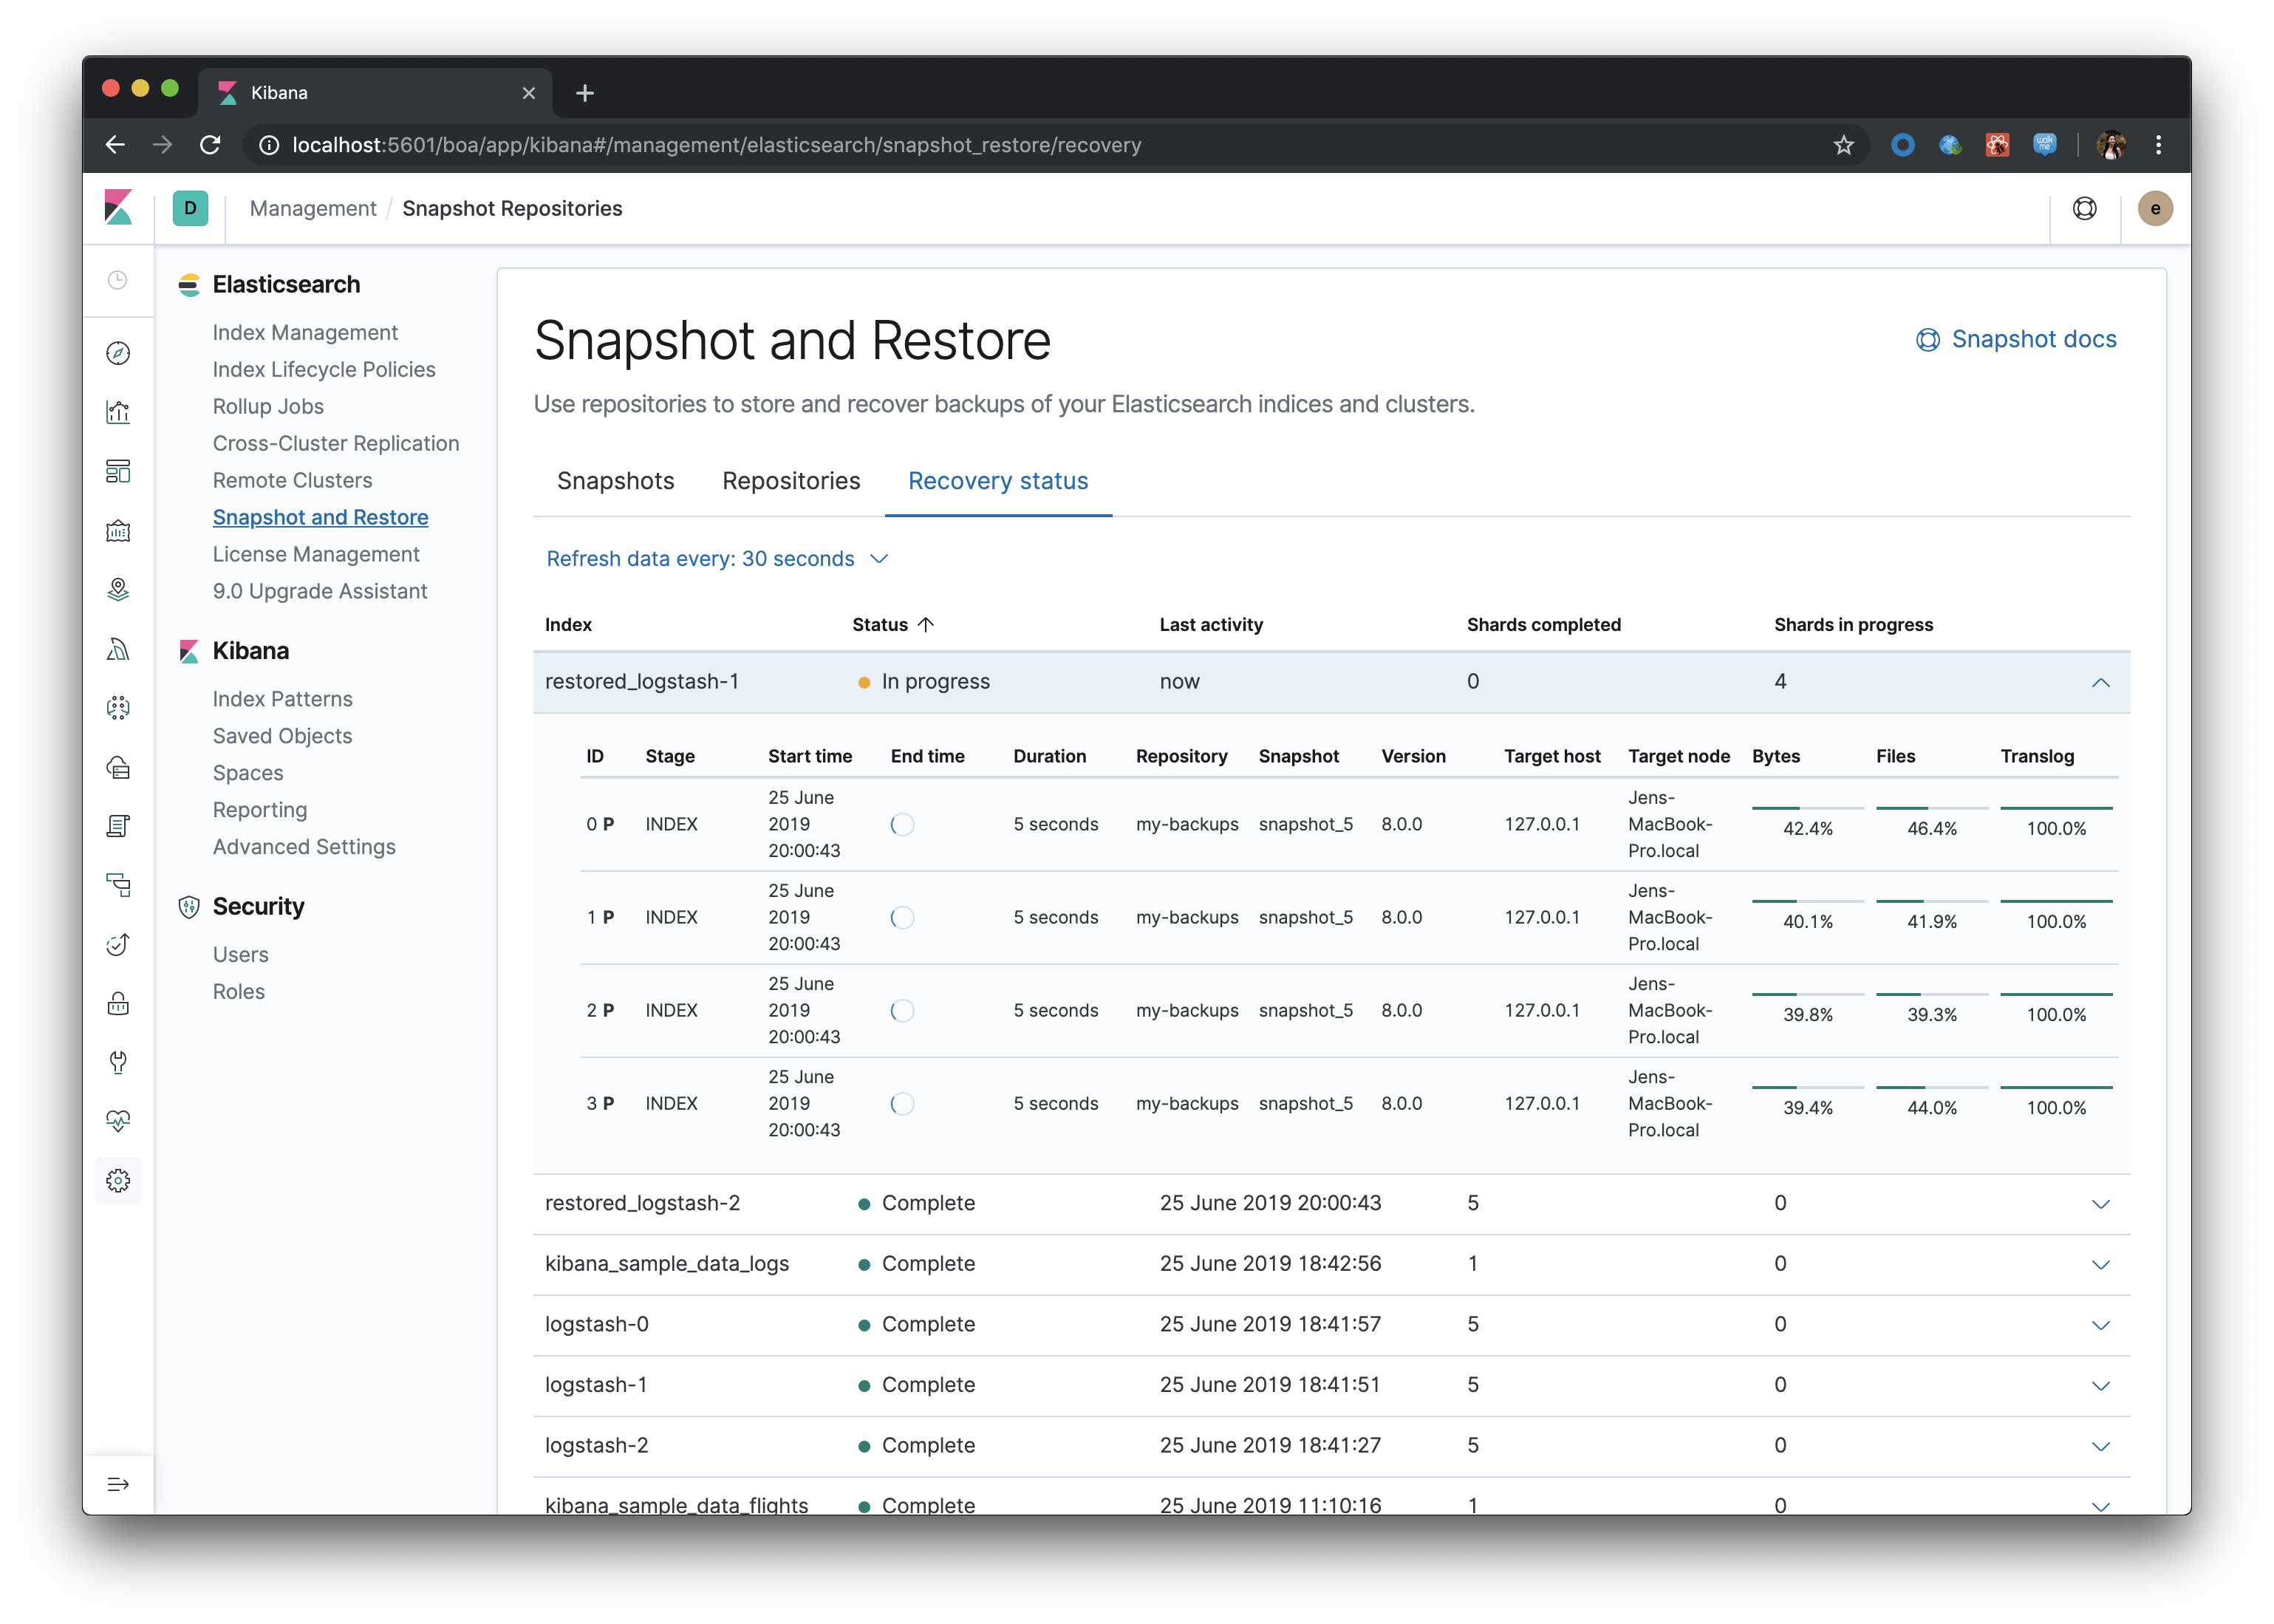Switch to the Snapshots tab

615,481
